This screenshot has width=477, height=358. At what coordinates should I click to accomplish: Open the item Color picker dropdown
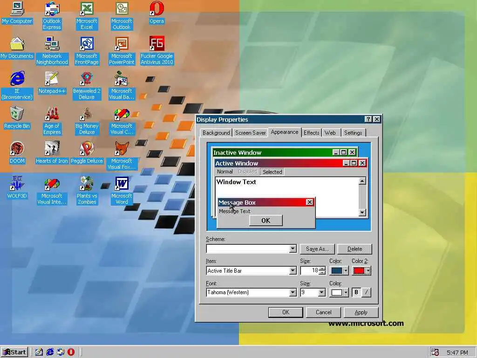(x=339, y=271)
